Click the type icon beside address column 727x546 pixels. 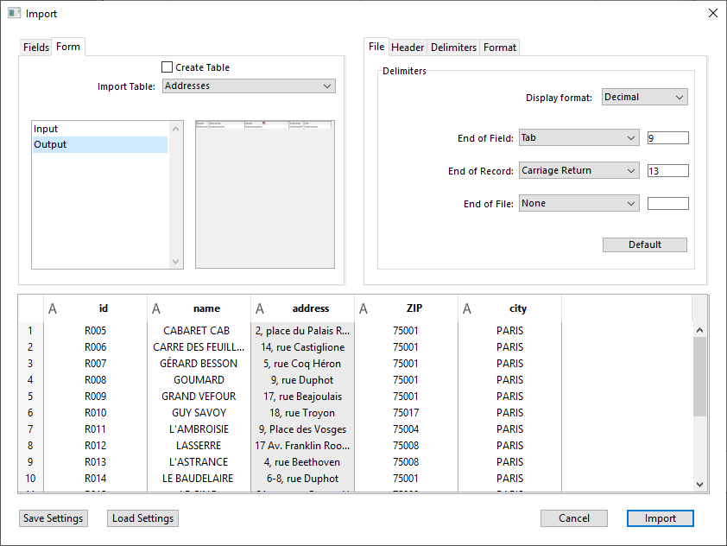(260, 308)
